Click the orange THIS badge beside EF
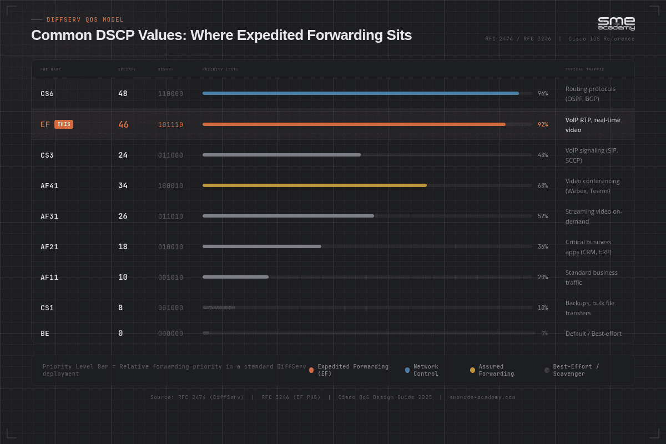The width and height of the screenshot is (666, 444). pos(64,124)
